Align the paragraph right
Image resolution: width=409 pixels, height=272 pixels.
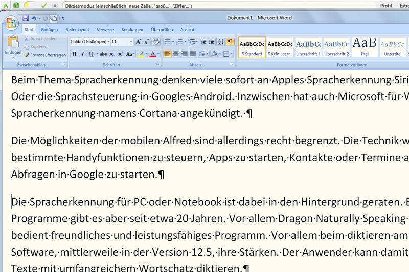click(x=185, y=54)
